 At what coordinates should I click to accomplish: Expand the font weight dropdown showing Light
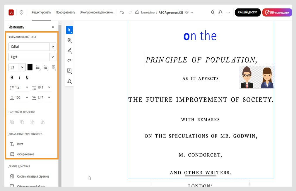(52, 57)
